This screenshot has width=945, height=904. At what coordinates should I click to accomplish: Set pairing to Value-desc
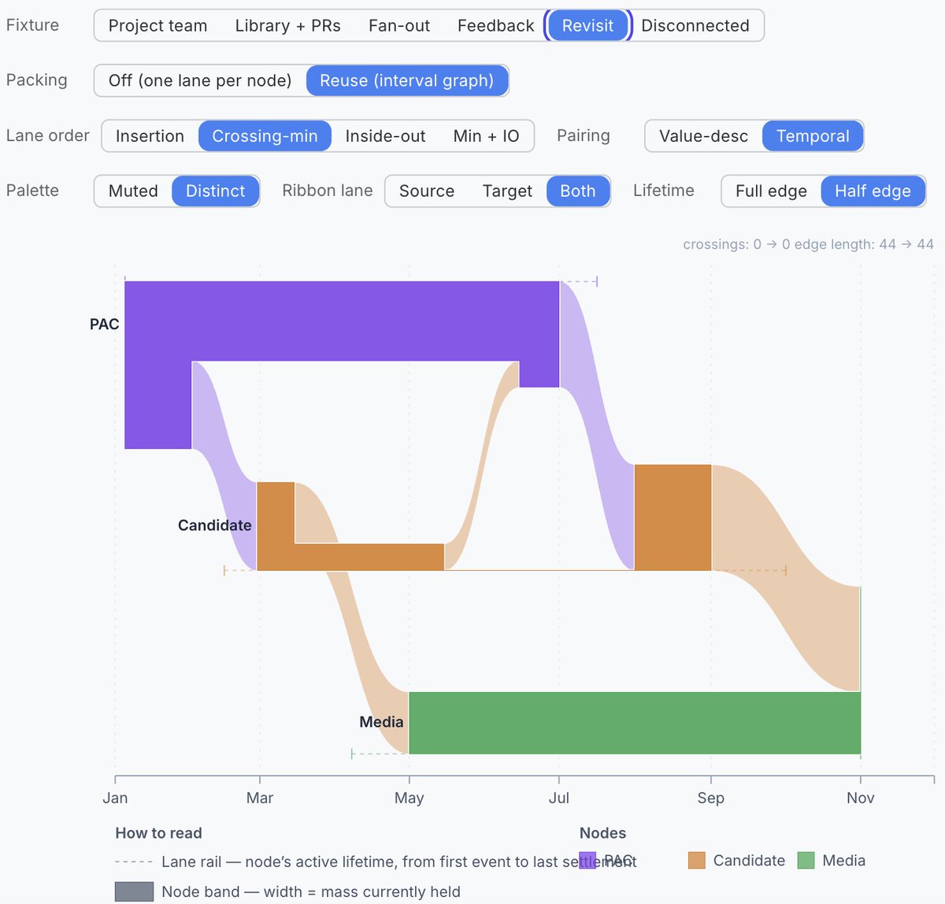pos(703,135)
